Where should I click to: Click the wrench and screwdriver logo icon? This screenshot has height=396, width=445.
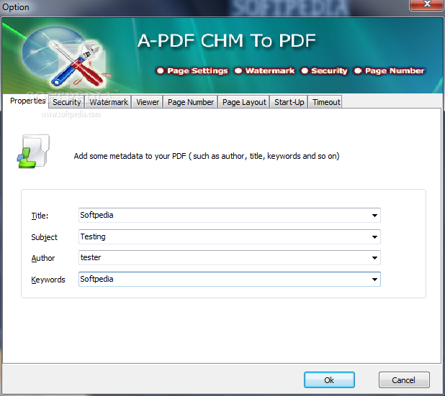tap(77, 63)
